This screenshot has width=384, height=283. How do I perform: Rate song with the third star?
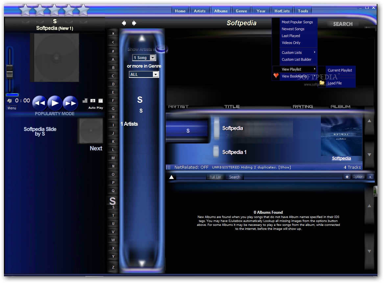tap(54, 10)
